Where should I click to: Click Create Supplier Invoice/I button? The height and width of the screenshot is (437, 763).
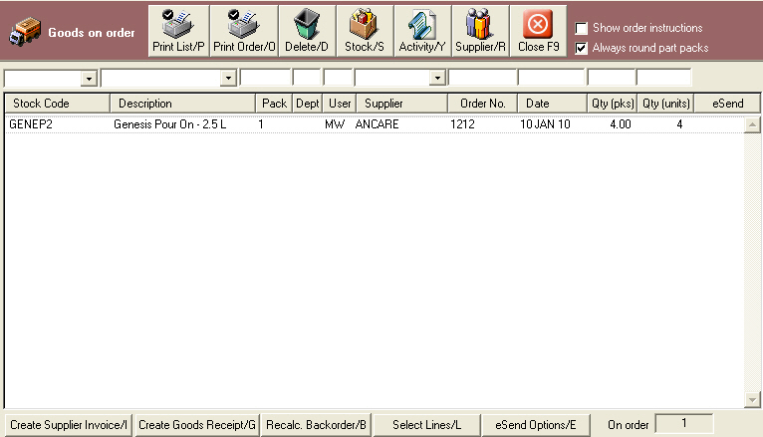(68, 425)
